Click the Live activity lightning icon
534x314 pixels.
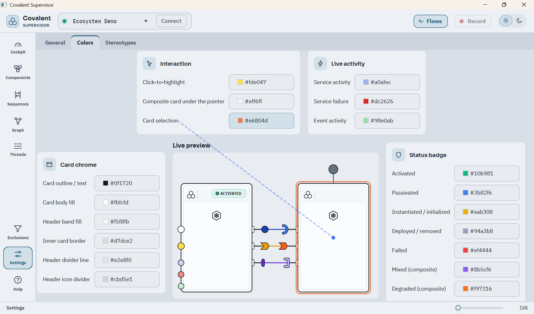click(320, 64)
